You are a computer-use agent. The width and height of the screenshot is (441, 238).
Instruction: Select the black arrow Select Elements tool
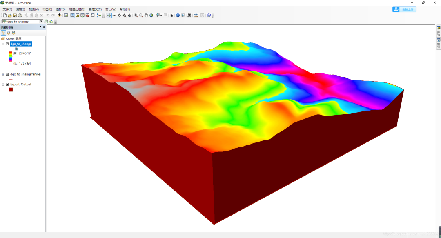coord(171,16)
